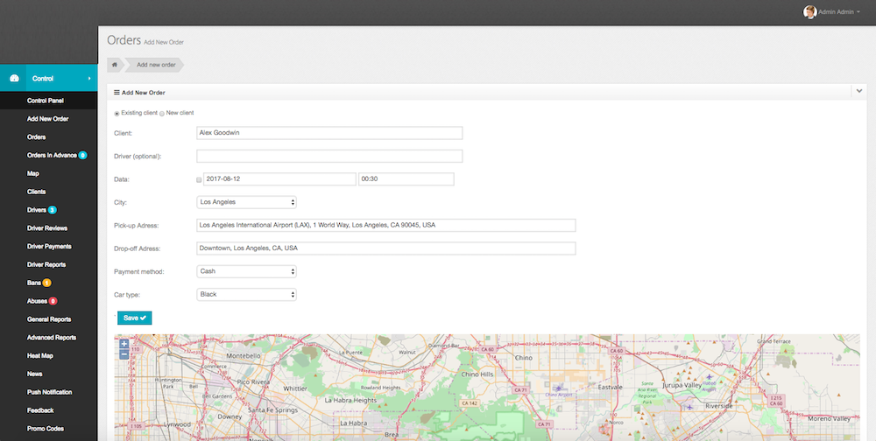Screen dimensions: 876x441
Task: Open the Car type dropdown
Action: tap(246, 294)
